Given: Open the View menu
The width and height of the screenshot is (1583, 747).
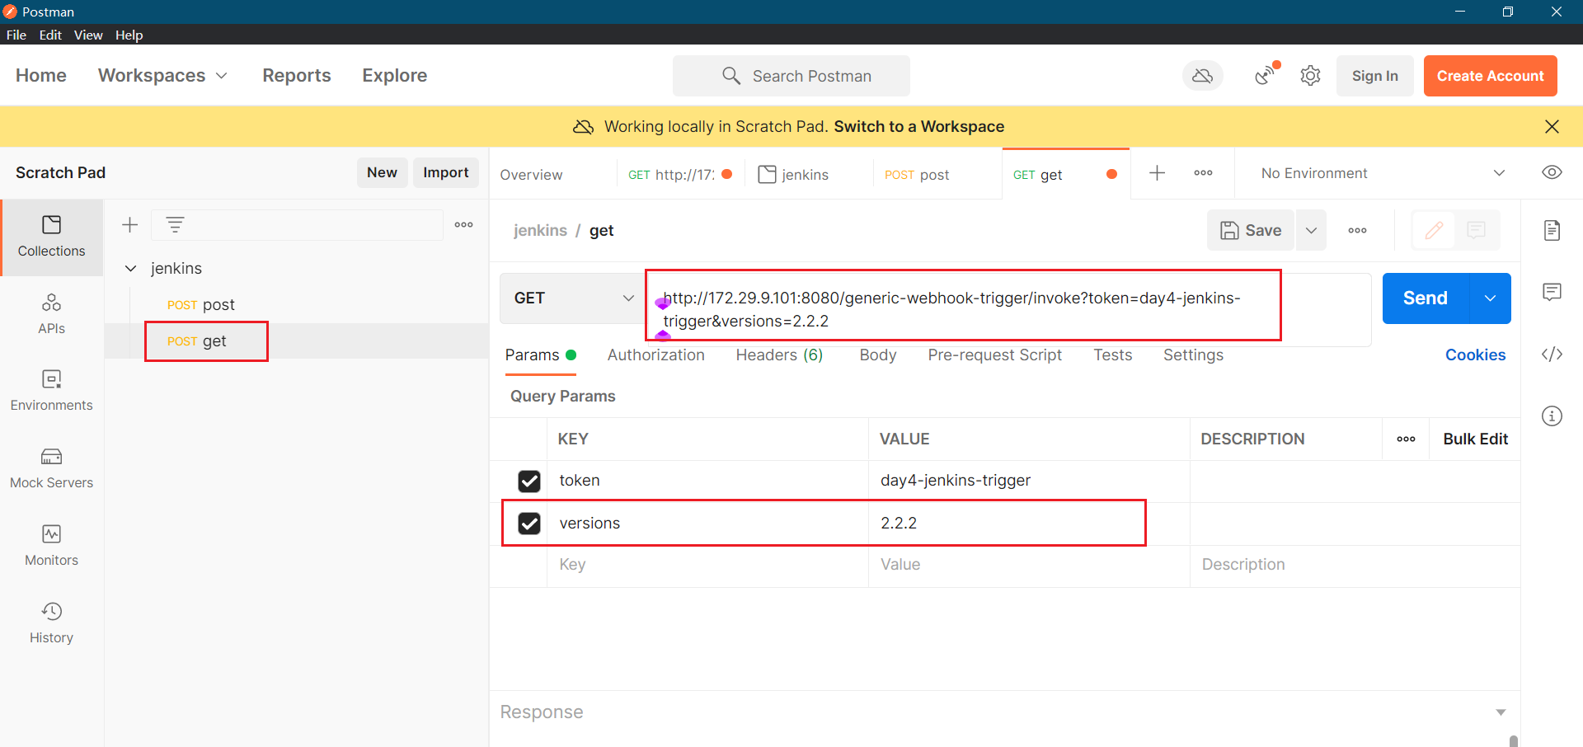Looking at the screenshot, I should pos(88,35).
